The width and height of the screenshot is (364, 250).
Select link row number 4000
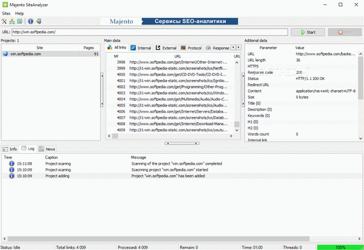[x=170, y=74]
